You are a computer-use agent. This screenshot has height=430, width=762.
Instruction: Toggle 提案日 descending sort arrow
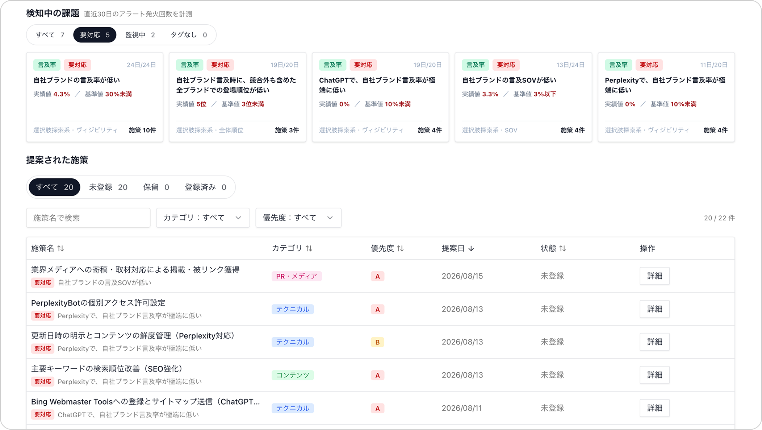point(471,248)
